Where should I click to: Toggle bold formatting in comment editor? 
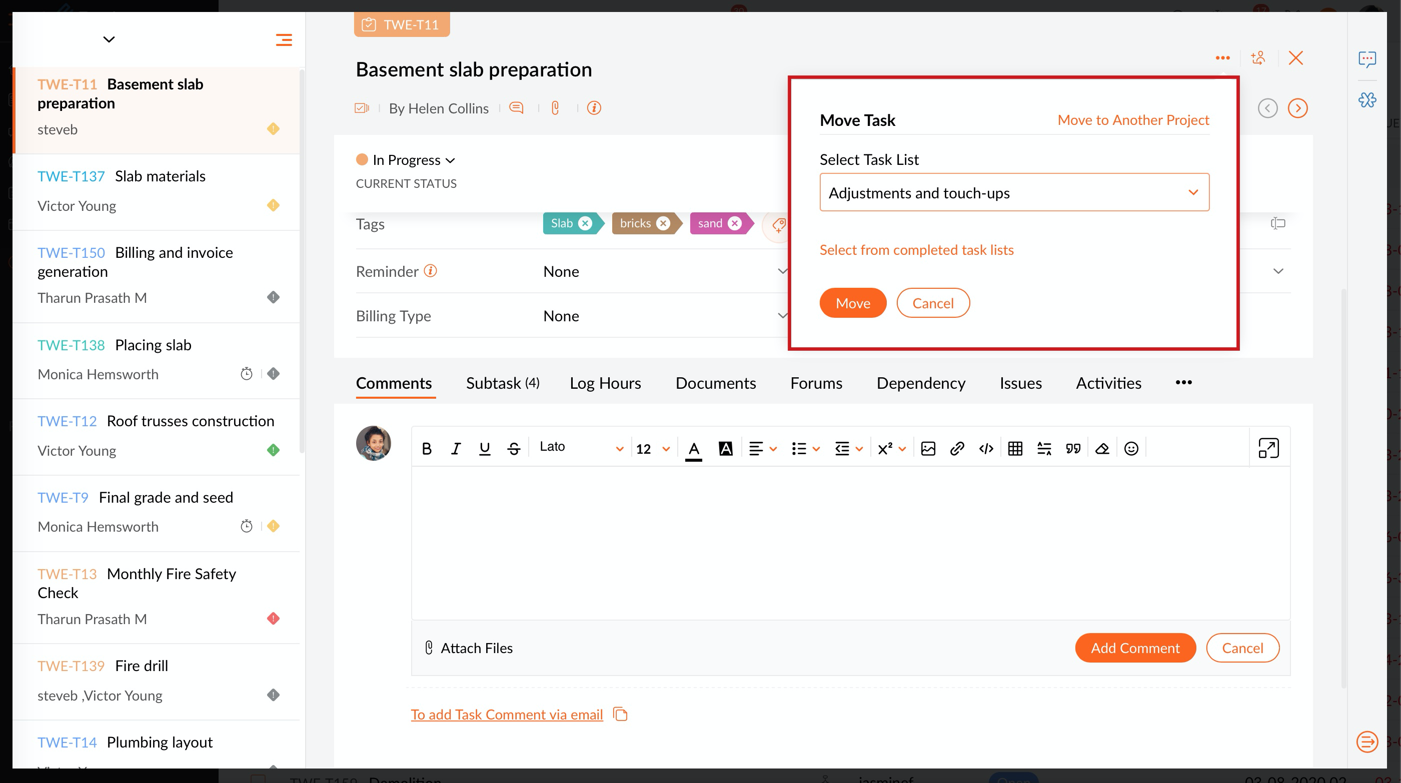click(427, 449)
